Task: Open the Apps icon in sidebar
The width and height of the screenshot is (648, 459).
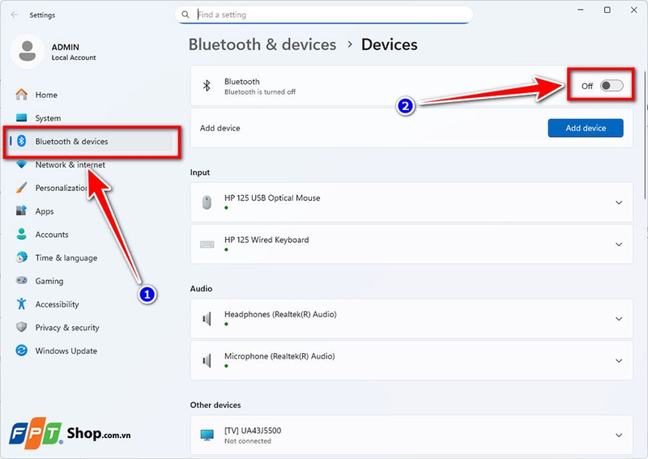Action: (x=22, y=210)
